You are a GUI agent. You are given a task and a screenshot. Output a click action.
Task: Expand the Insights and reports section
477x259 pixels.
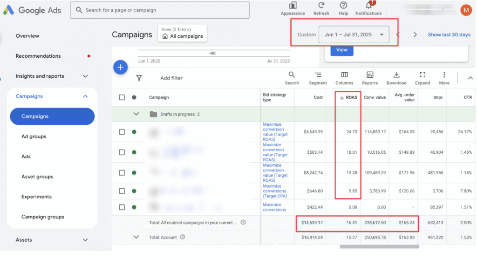[x=85, y=76]
